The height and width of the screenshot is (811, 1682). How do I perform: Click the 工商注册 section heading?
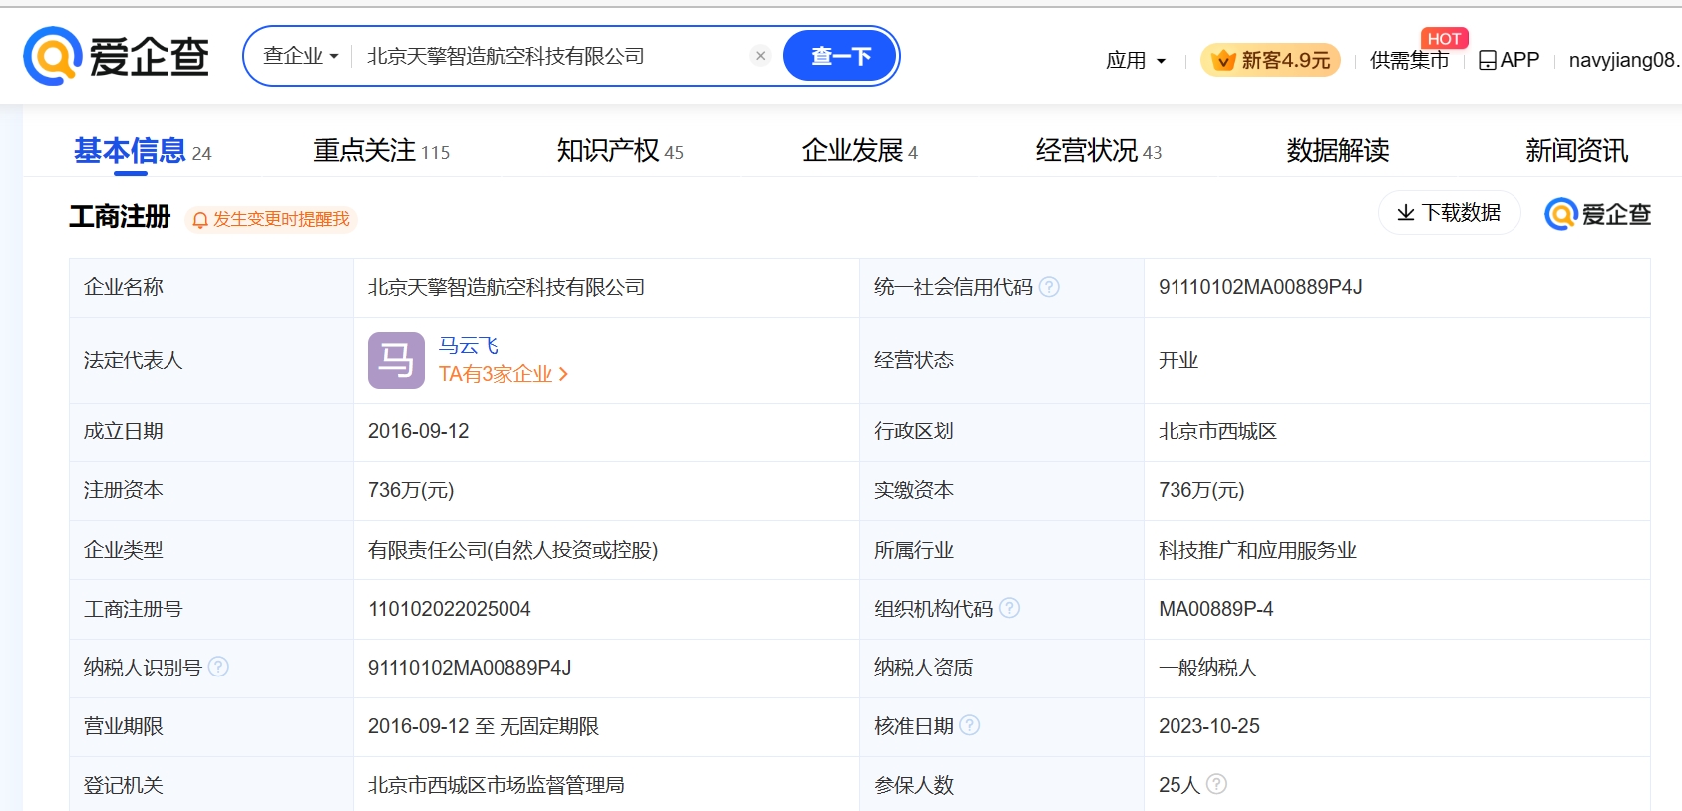pyautogui.click(x=120, y=216)
